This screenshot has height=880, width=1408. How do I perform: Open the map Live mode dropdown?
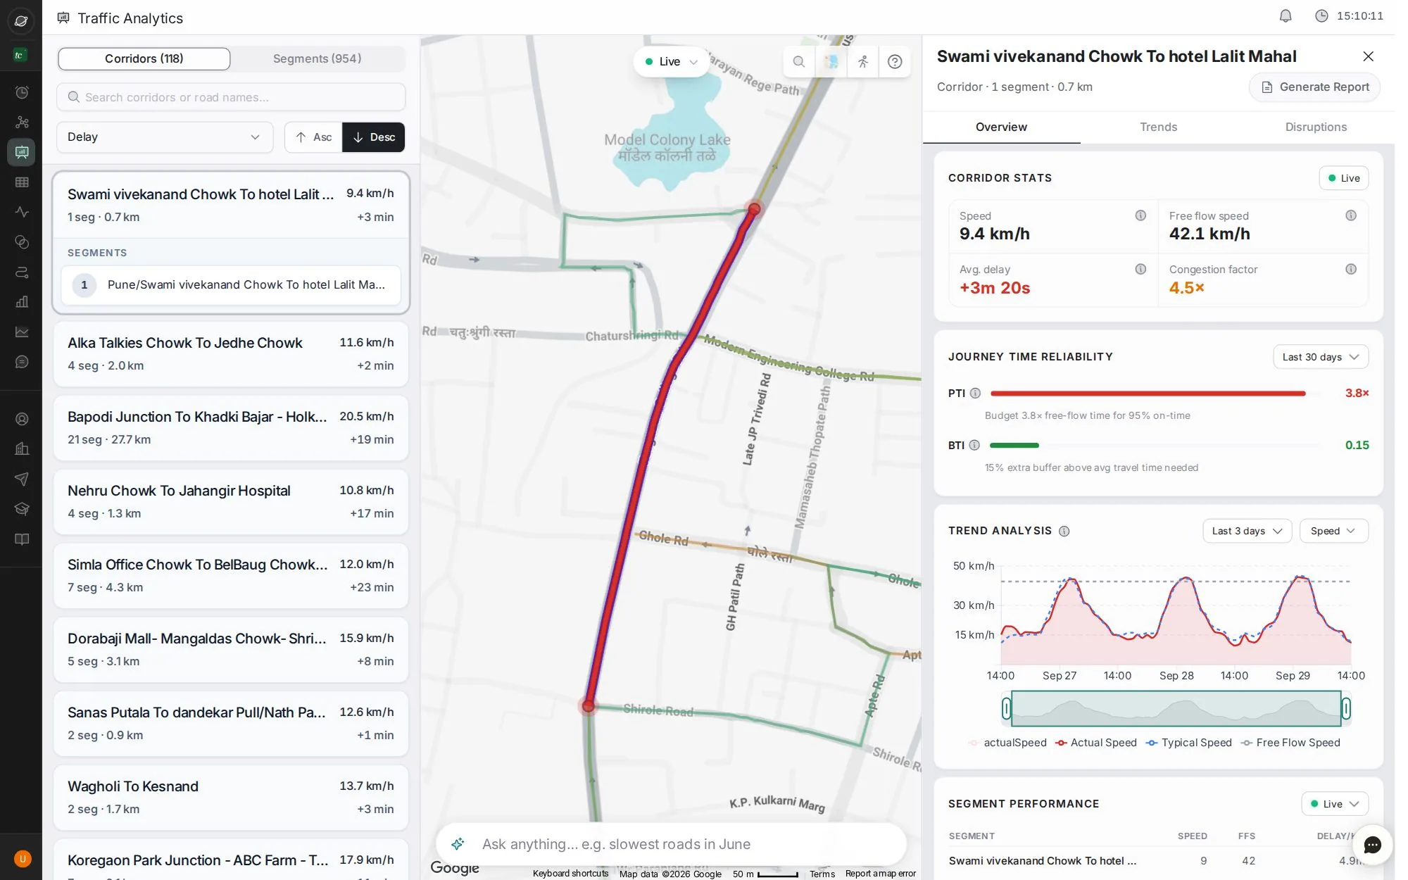click(671, 62)
